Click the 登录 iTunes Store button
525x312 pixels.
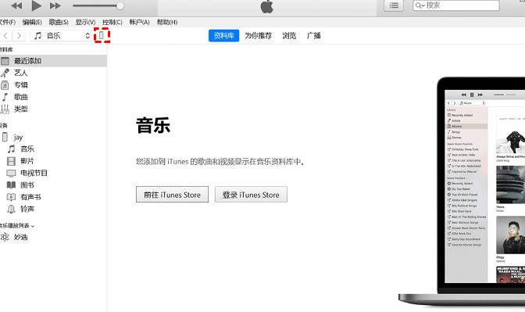[x=251, y=195]
